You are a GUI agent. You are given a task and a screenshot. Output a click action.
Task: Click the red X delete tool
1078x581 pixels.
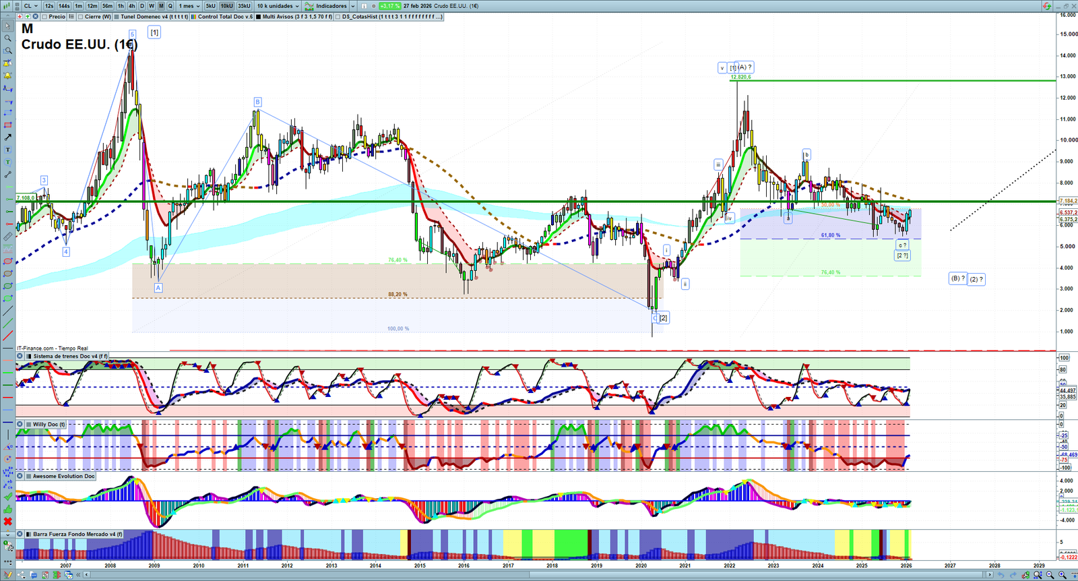tap(7, 521)
